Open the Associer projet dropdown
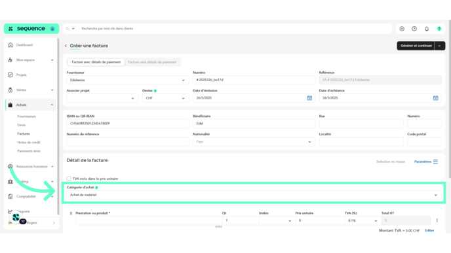The image size is (451, 253). coord(102,98)
